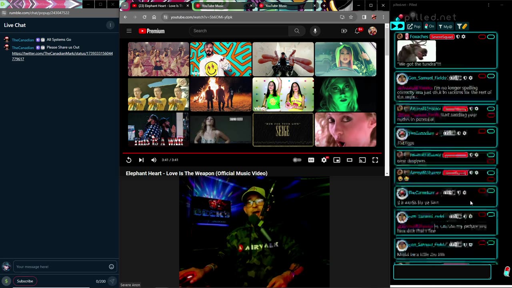Click the reindeer image in Foxaches message

416,51
